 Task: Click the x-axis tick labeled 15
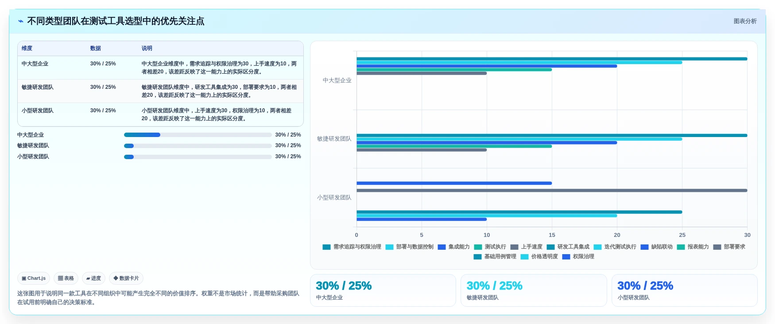tap(552, 235)
